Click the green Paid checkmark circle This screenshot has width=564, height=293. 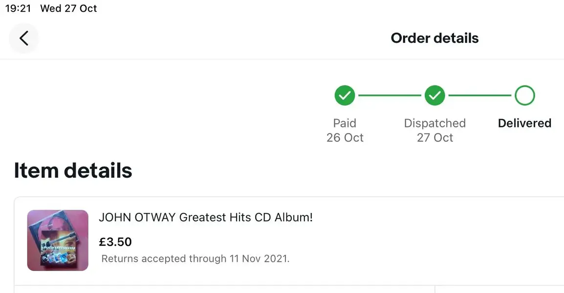point(345,95)
